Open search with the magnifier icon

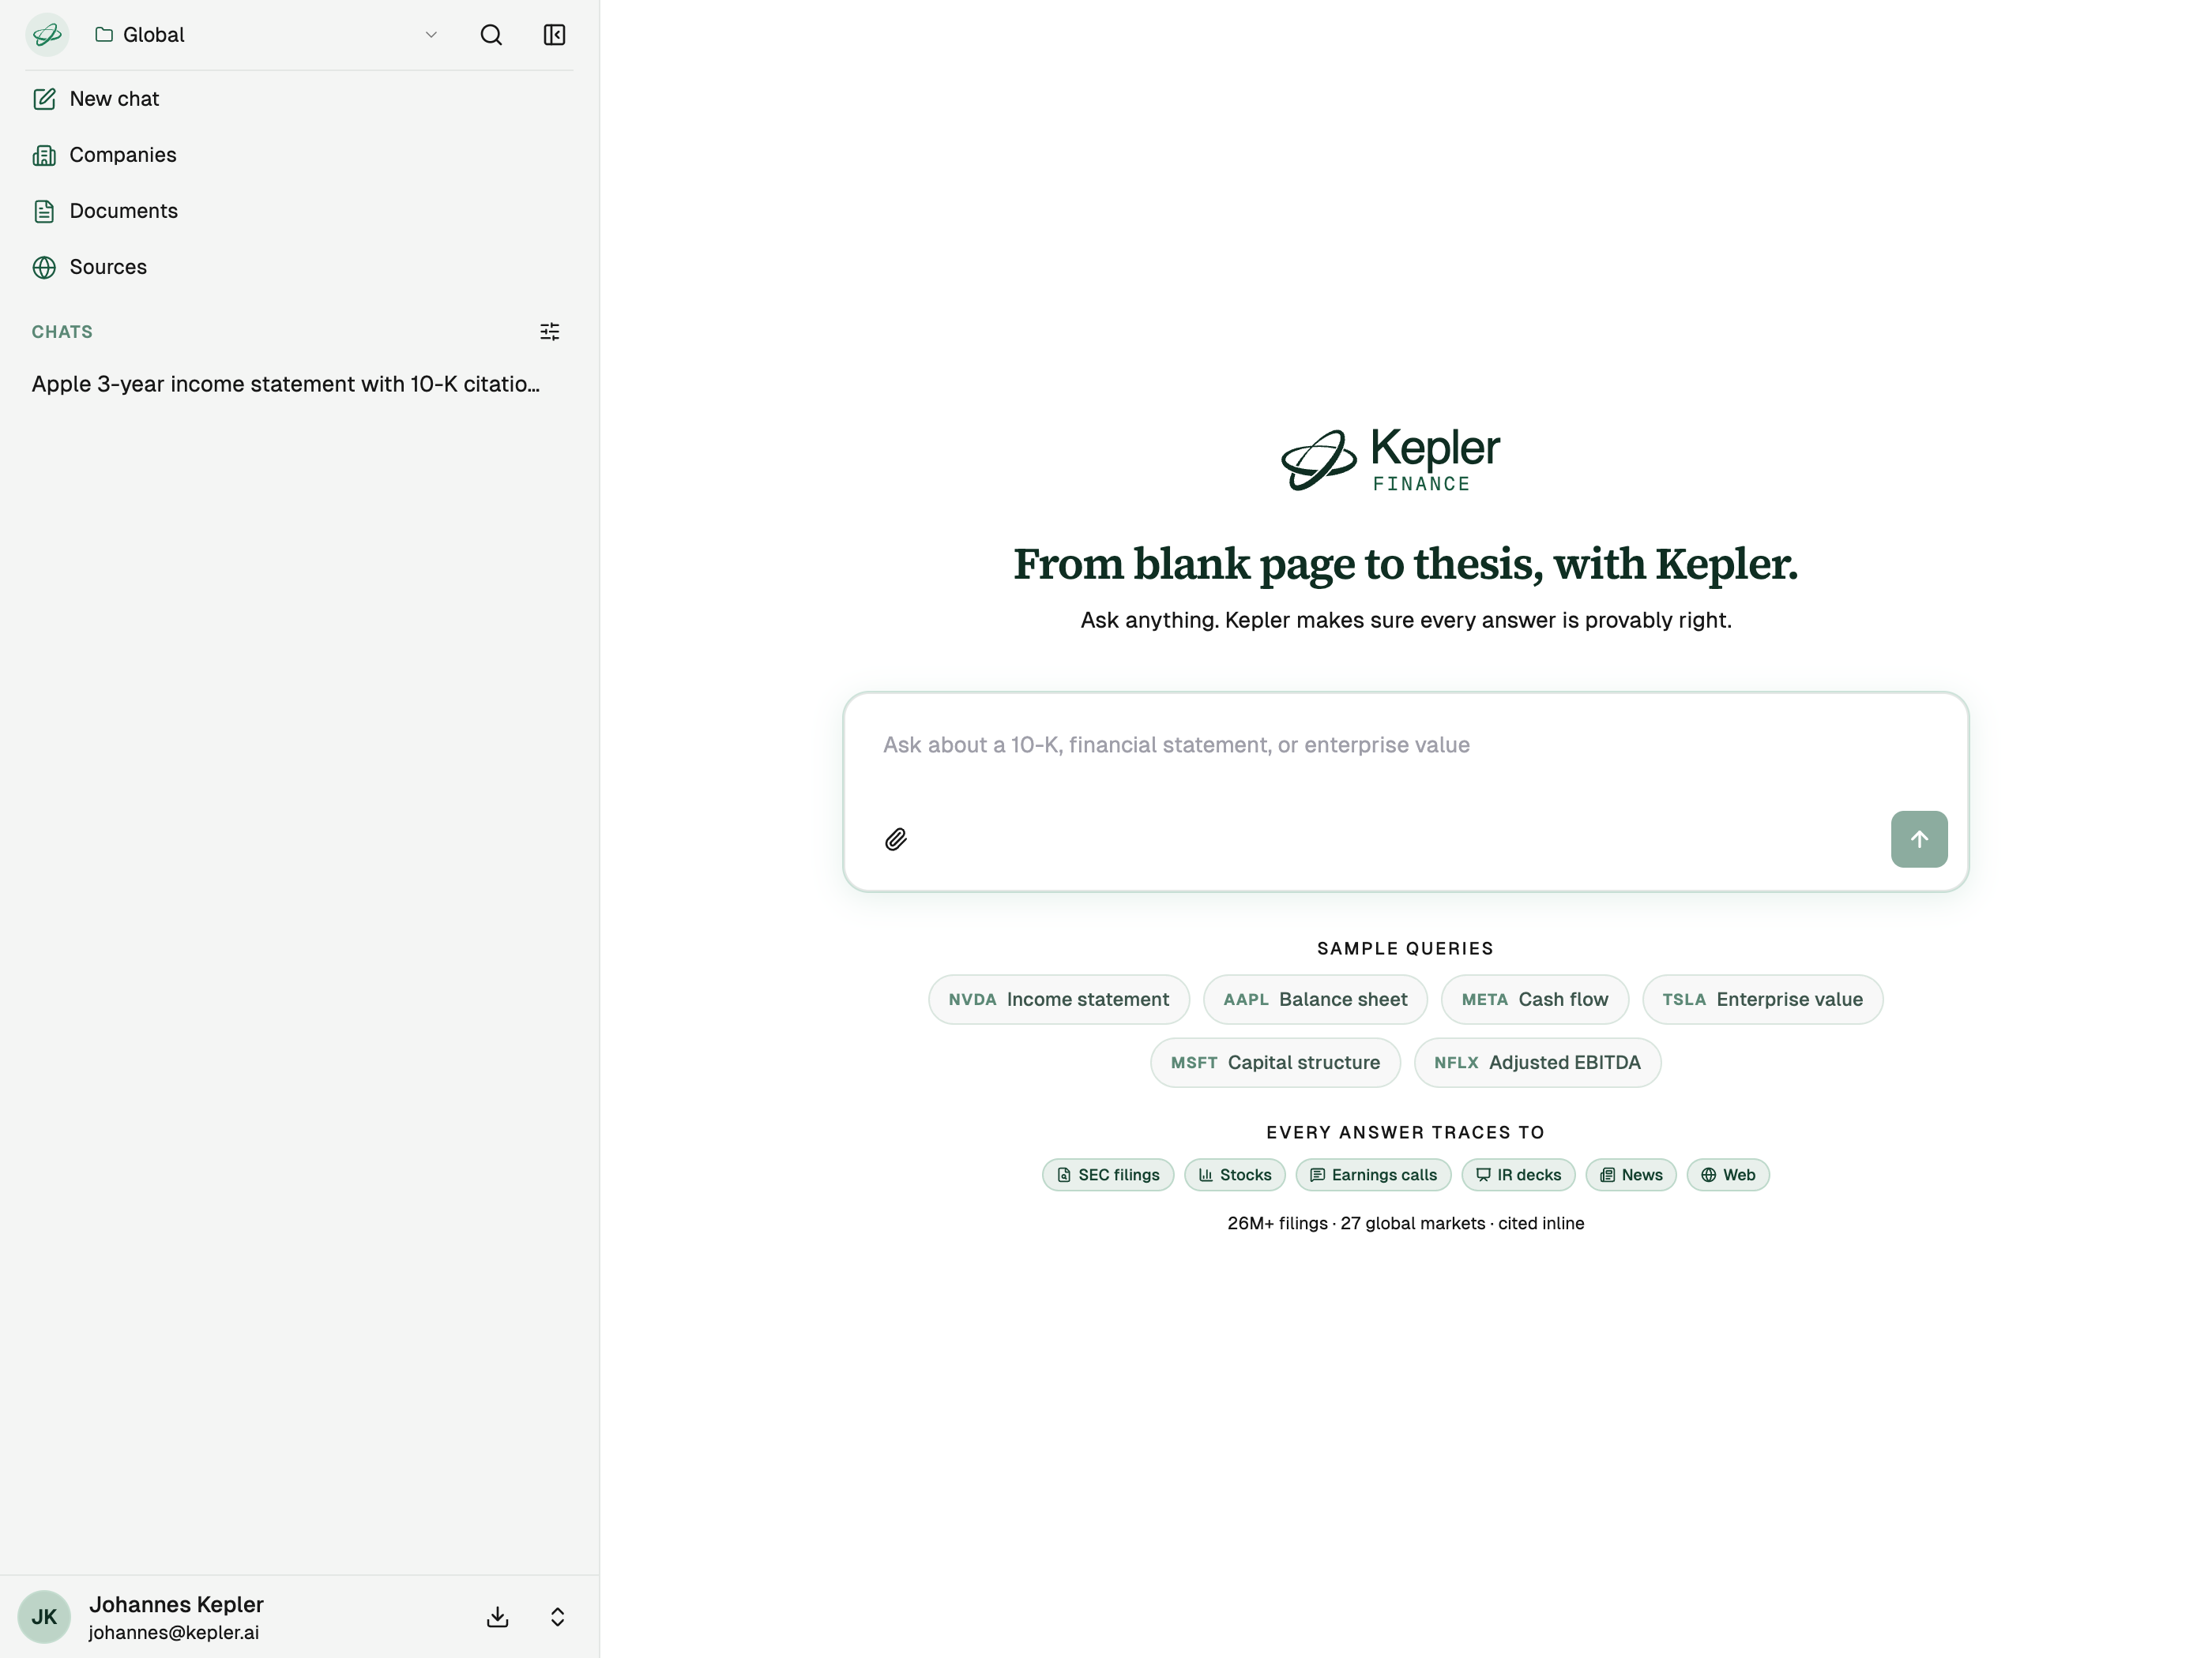(x=491, y=35)
